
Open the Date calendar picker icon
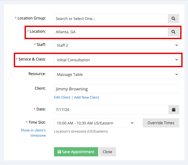pyautogui.click(x=174, y=110)
